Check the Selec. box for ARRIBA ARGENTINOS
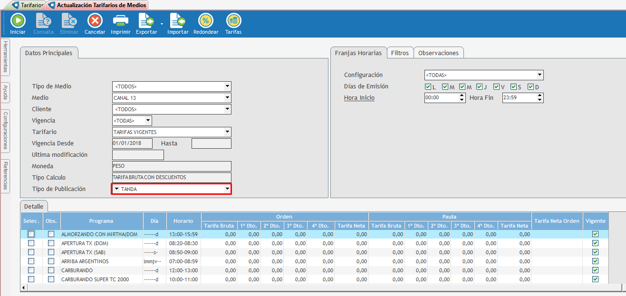Viewport: 626px width, 296px height. (31, 261)
